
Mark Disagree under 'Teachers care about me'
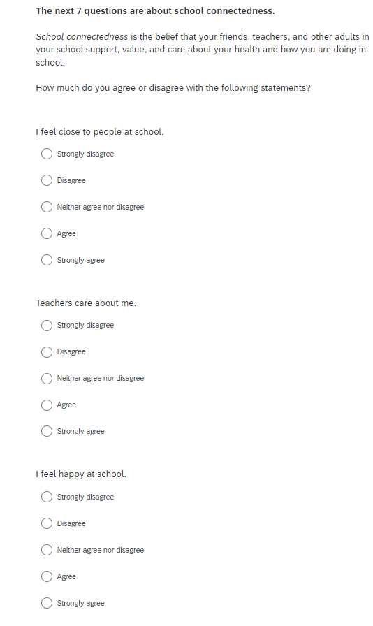tap(47, 351)
